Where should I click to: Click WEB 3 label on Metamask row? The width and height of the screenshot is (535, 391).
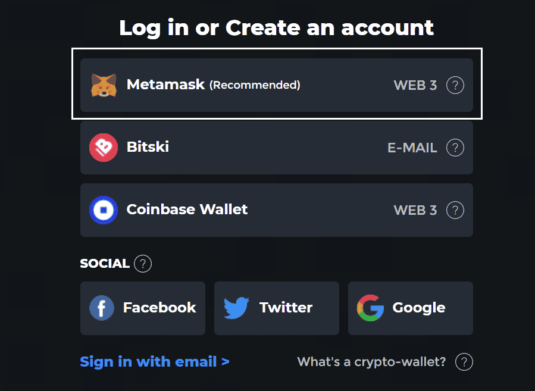coord(415,85)
